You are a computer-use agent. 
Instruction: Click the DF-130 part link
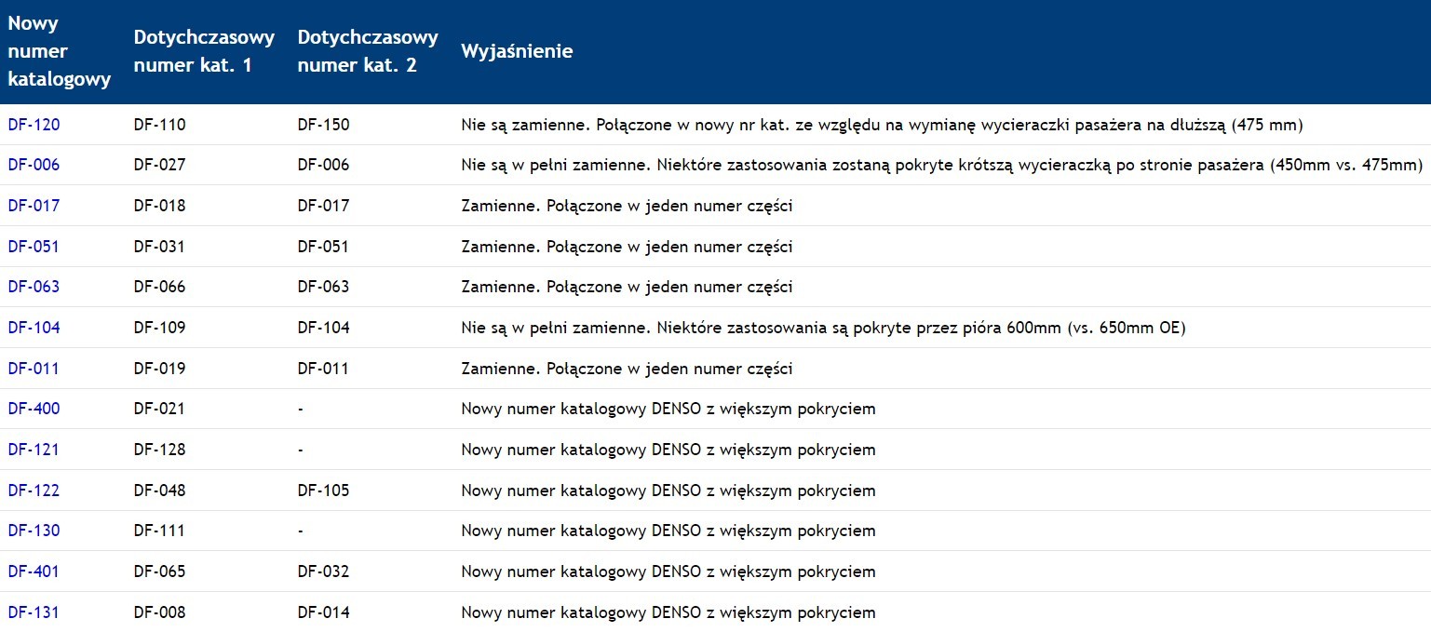[x=34, y=531]
